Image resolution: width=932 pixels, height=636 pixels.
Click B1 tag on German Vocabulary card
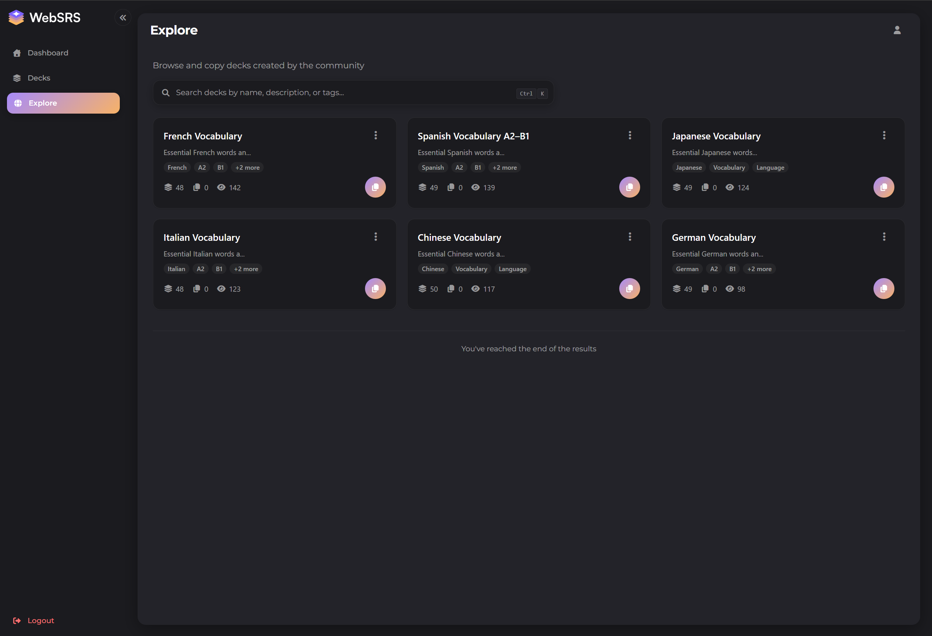(x=732, y=269)
